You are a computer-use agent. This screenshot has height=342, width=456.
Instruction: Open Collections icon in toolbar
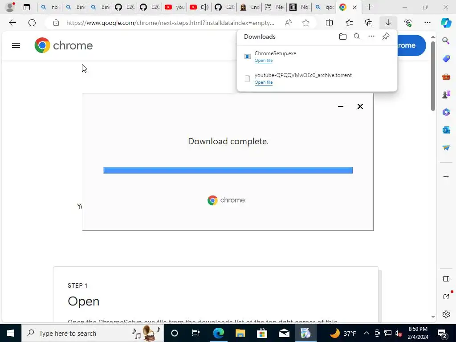coord(369,23)
